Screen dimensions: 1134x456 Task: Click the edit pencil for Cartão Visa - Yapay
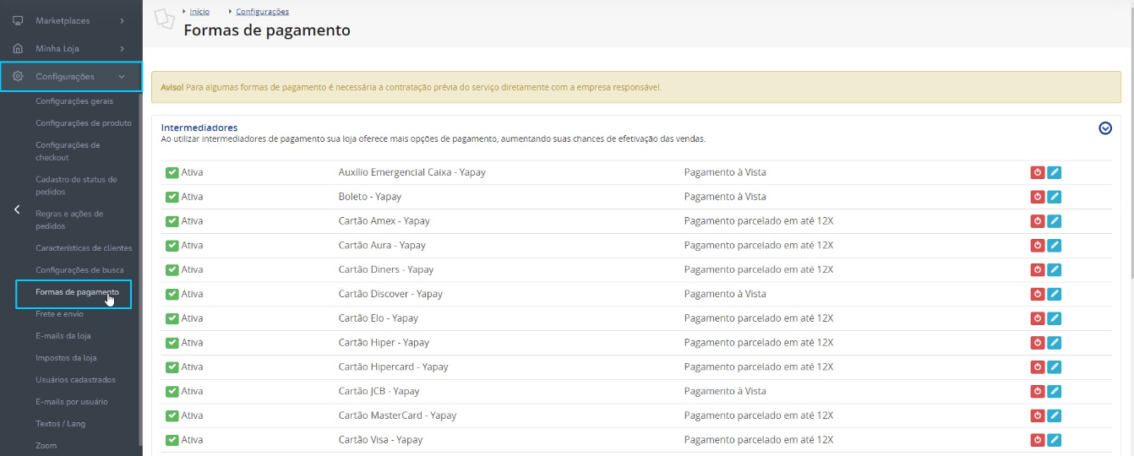[x=1054, y=440]
